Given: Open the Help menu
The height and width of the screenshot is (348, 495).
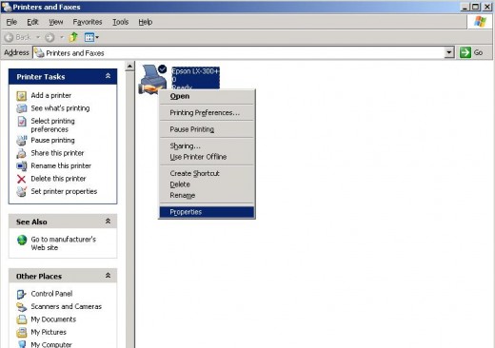Looking at the screenshot, I should tap(146, 22).
